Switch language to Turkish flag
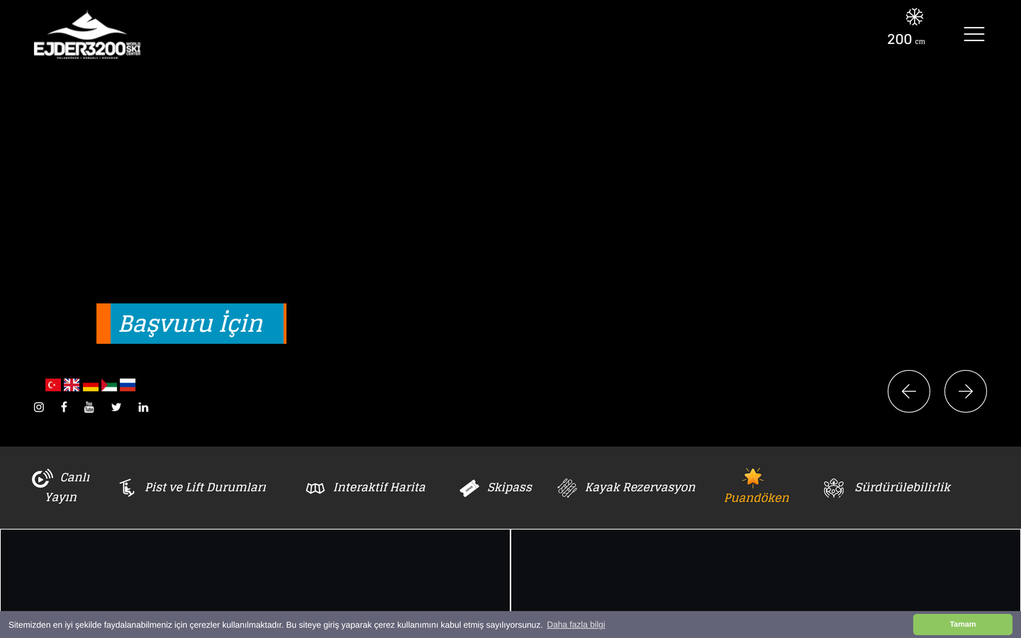Screen dimensions: 1021x638 click(x=53, y=385)
